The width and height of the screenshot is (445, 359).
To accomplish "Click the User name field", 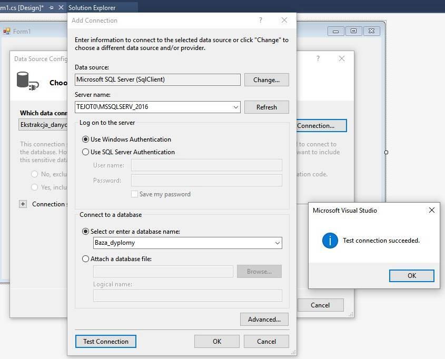I will click(206, 165).
